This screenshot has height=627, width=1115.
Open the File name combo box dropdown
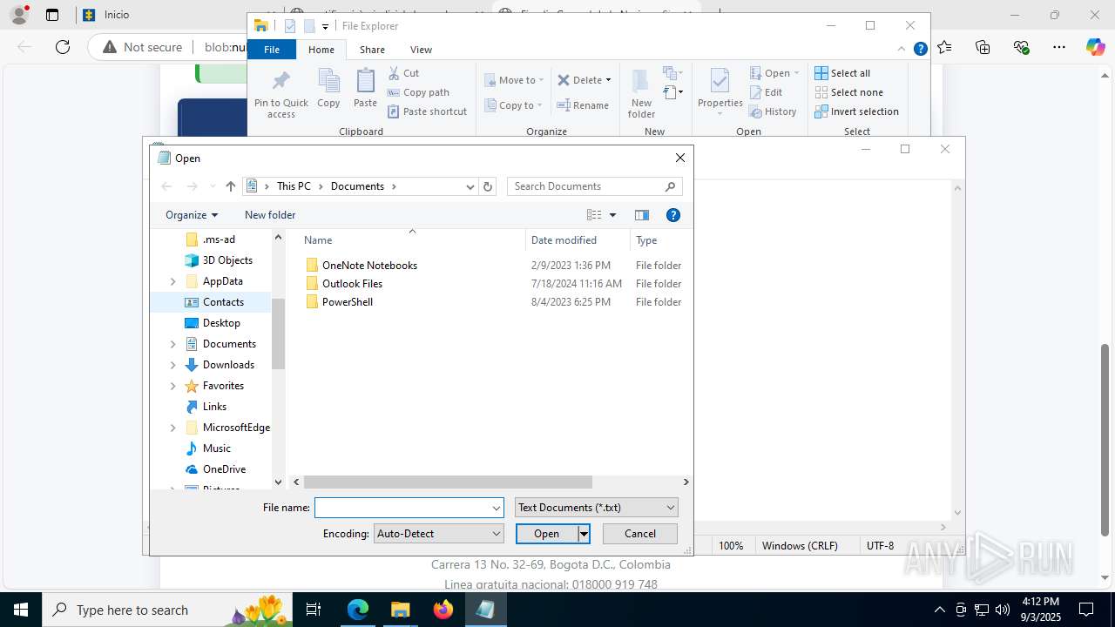coord(497,508)
